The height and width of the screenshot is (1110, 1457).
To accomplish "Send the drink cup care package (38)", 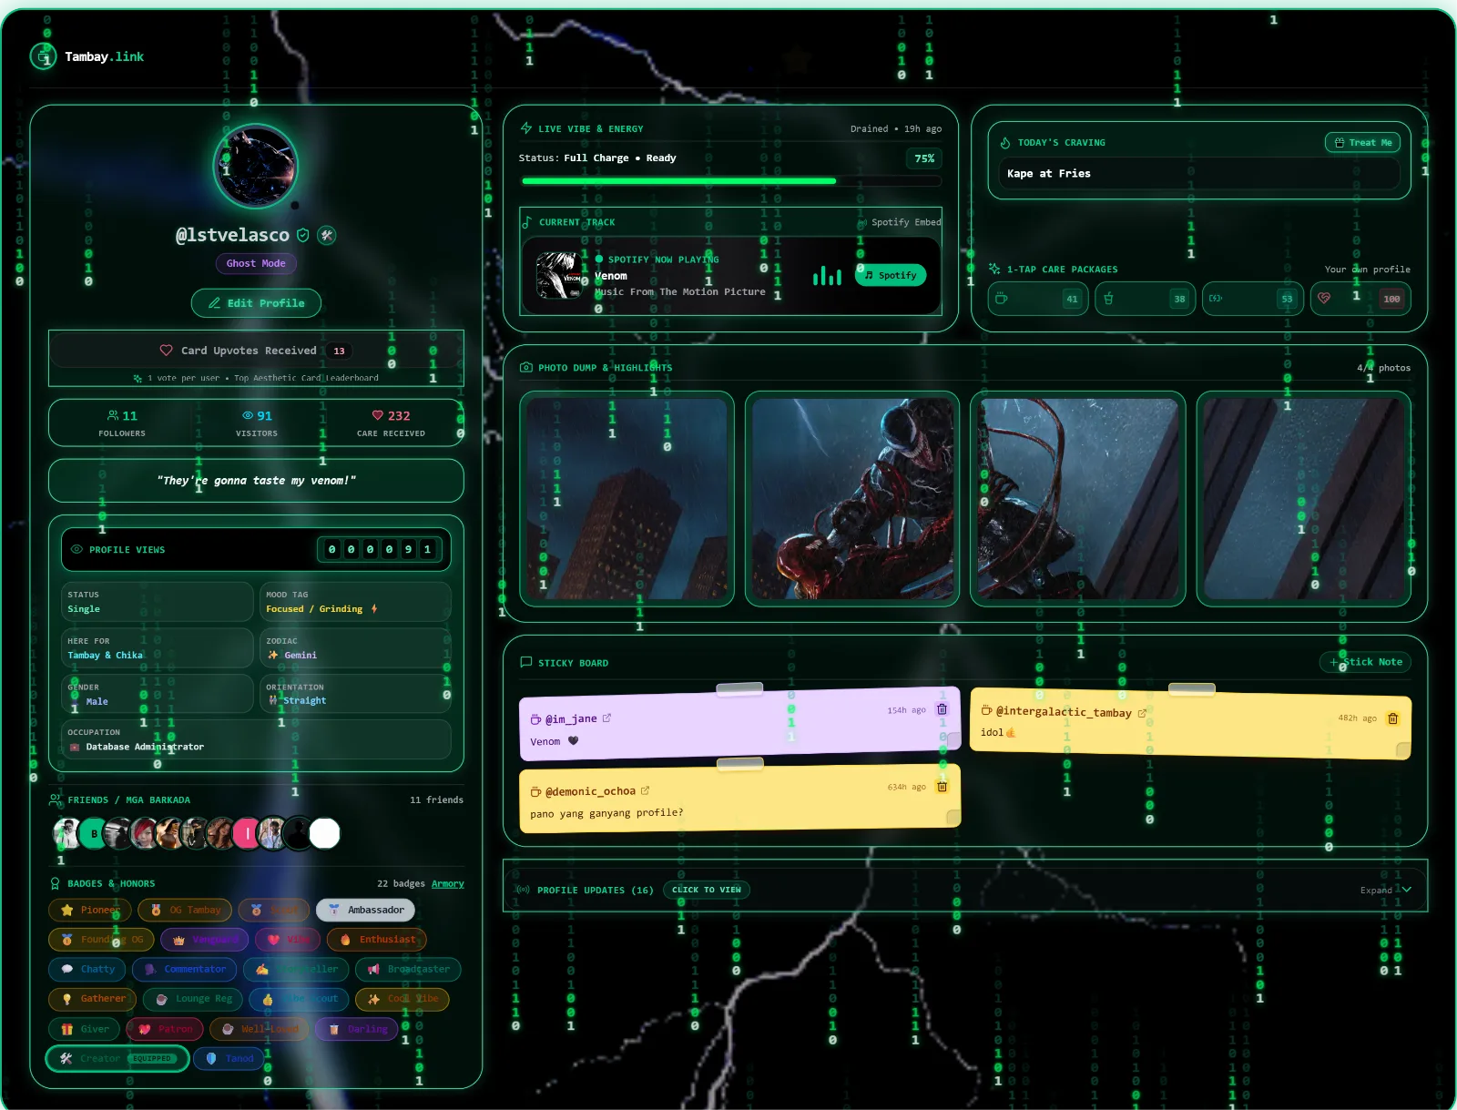I will (x=1146, y=299).
